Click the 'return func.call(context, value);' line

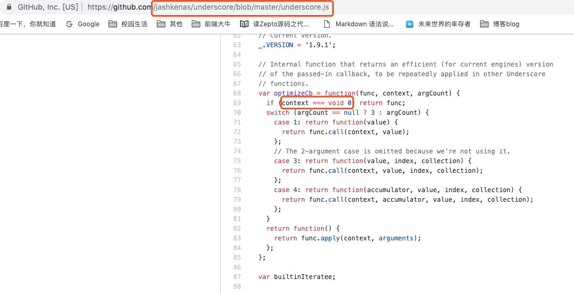coord(346,132)
